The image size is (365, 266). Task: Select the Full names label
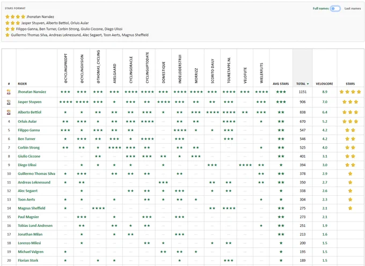320,9
